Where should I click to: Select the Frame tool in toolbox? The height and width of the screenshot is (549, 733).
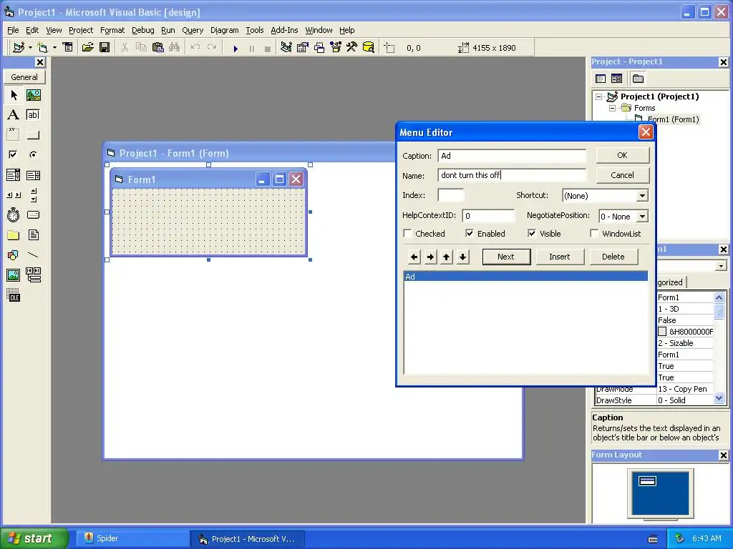pos(14,135)
